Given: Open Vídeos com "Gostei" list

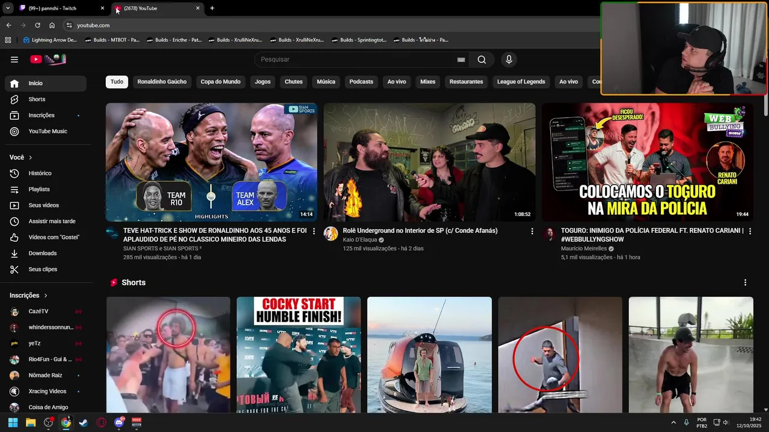Looking at the screenshot, I should pyautogui.click(x=46, y=237).
